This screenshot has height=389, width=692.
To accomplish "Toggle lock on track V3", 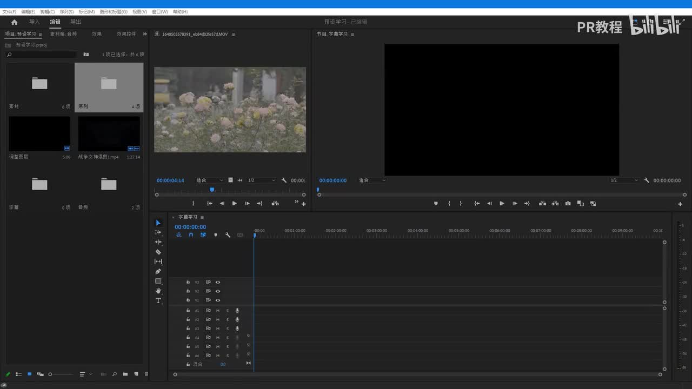I will point(188,282).
